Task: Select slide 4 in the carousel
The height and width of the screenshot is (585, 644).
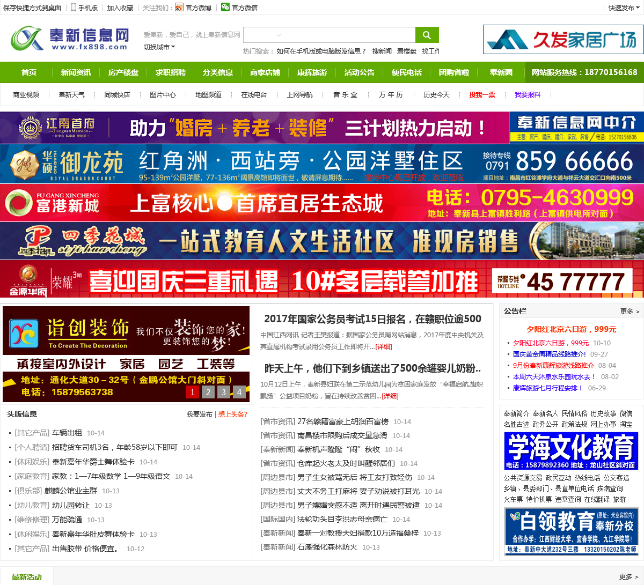Action: pyautogui.click(x=239, y=392)
